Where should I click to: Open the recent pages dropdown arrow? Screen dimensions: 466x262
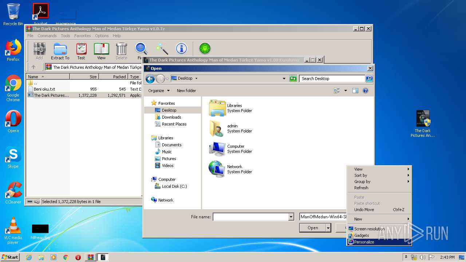pos(167,78)
